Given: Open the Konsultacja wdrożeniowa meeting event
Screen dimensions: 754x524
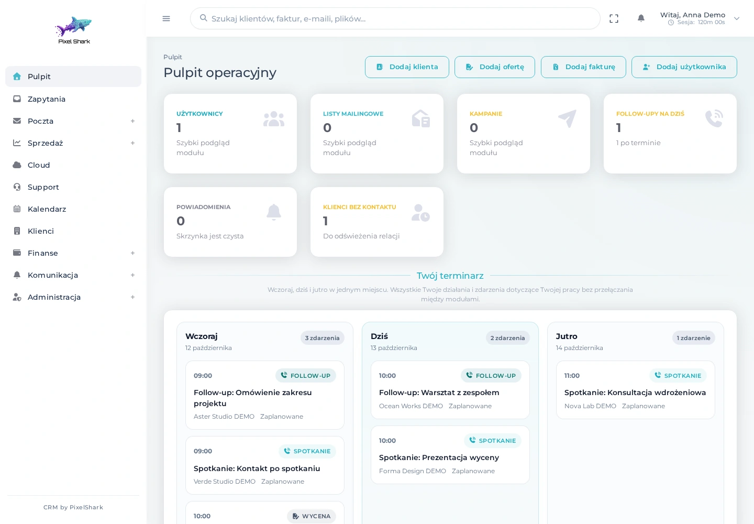Looking at the screenshot, I should pyautogui.click(x=636, y=390).
